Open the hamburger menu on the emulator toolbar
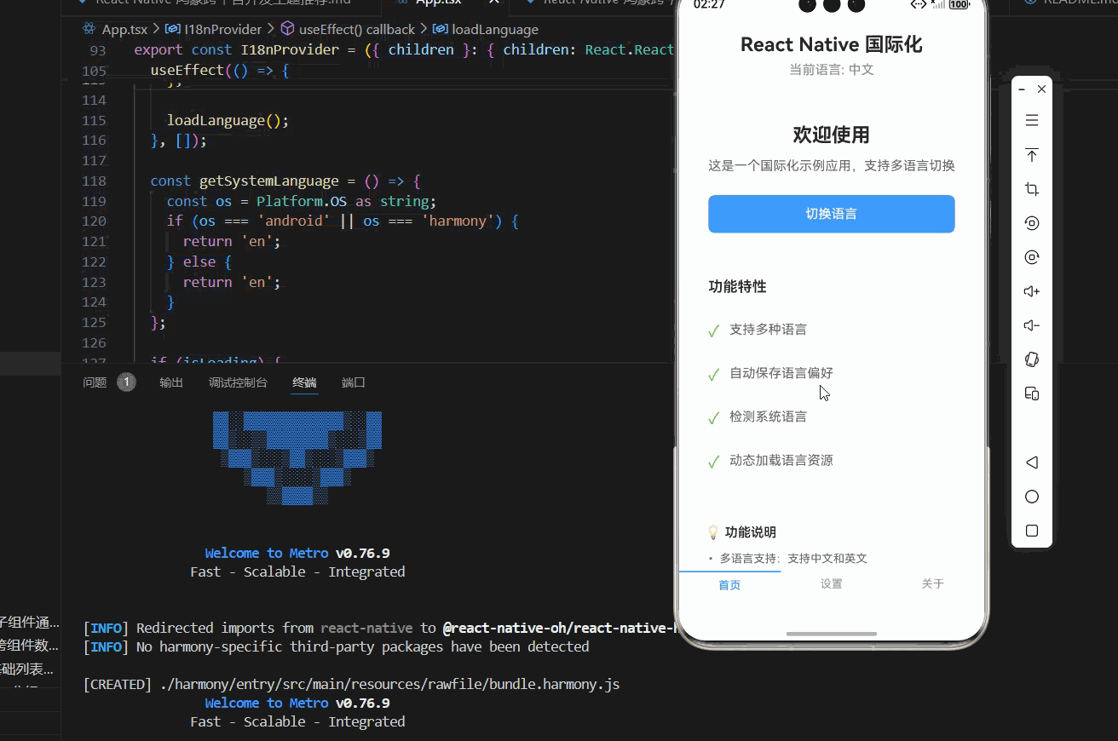Image resolution: width=1118 pixels, height=741 pixels. (x=1031, y=119)
